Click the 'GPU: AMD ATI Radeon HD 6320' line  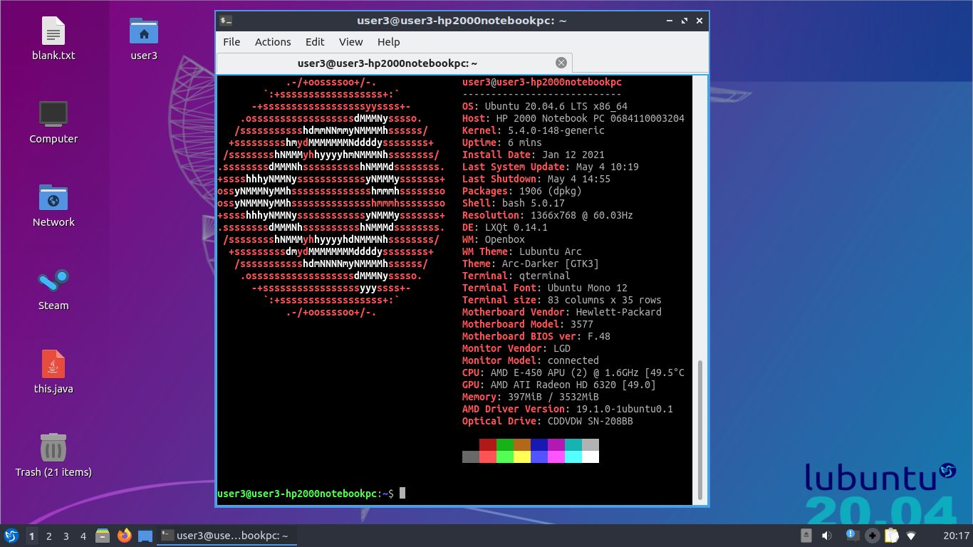point(558,385)
